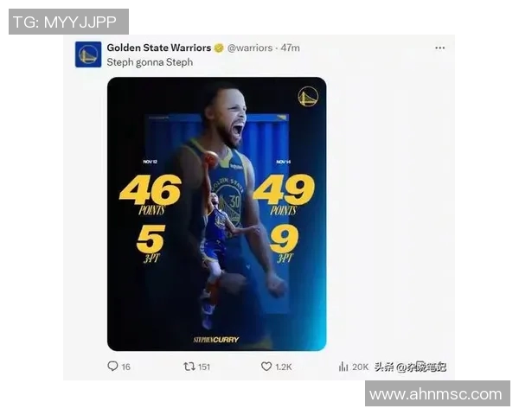Click the 20K views count
Screen dimensions: 519x415
(360, 367)
